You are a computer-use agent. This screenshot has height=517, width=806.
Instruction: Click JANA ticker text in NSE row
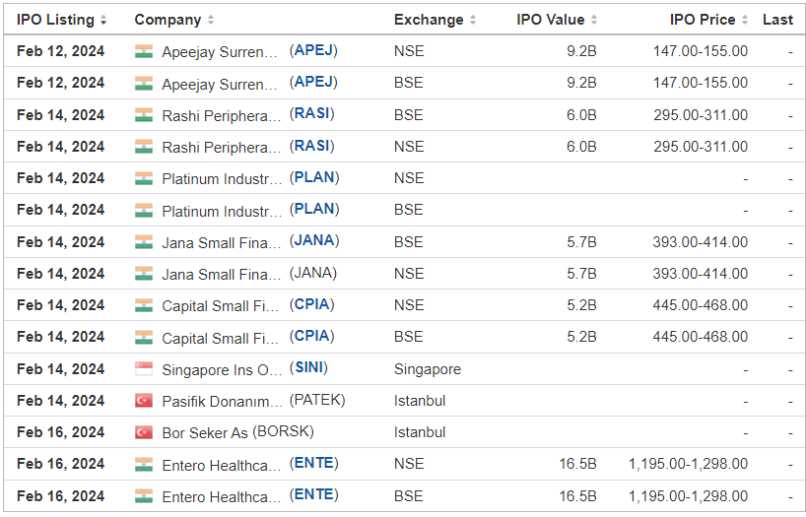click(313, 273)
